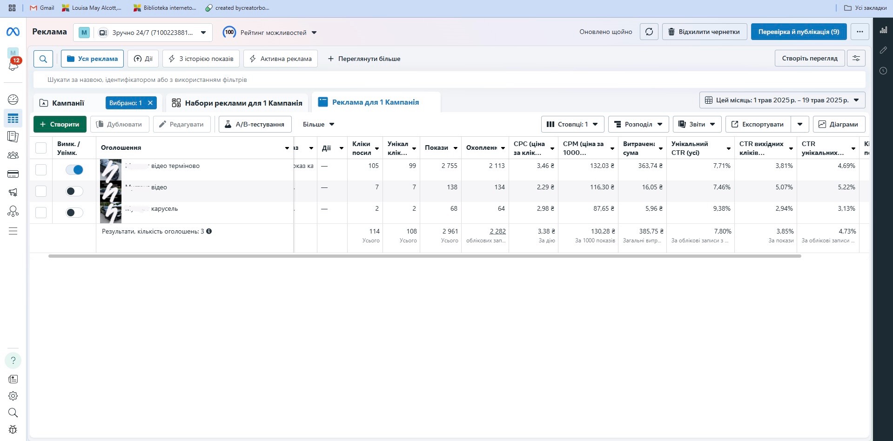Switch to the Кампанії tab

pos(68,103)
